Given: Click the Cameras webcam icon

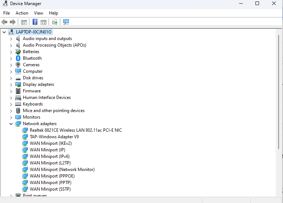Looking at the screenshot, I should click(x=18, y=65).
